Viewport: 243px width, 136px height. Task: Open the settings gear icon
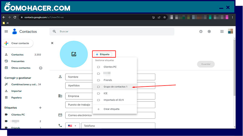point(209,32)
